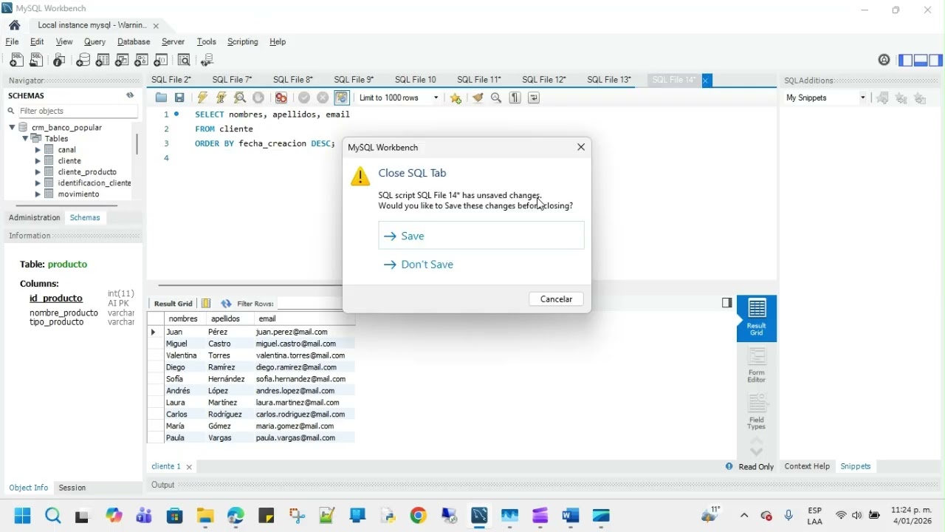Toggle left sidebar panel visibility

pos(906,61)
